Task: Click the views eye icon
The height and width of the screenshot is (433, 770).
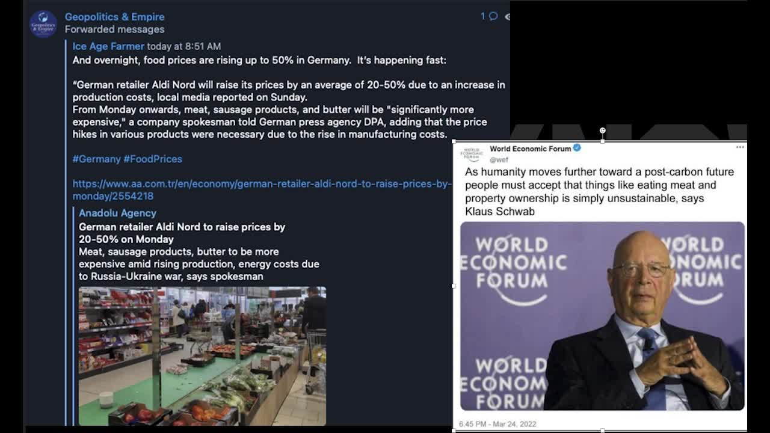Action: point(507,17)
